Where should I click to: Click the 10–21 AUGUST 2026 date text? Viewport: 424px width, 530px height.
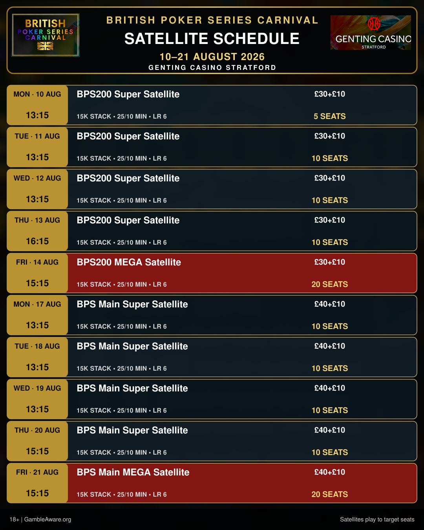click(212, 57)
